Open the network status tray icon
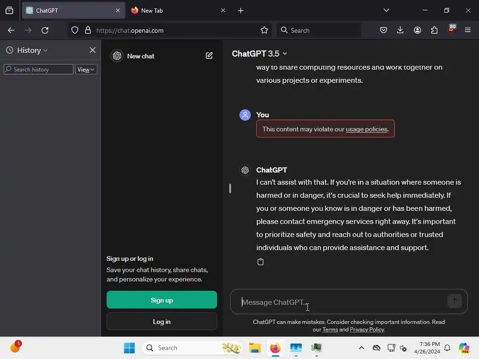Screen dimensions: 479x359 click(391, 348)
